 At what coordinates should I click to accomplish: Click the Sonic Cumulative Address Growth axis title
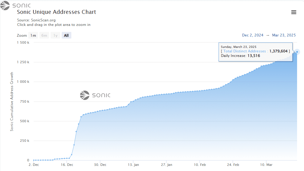click(x=12, y=101)
